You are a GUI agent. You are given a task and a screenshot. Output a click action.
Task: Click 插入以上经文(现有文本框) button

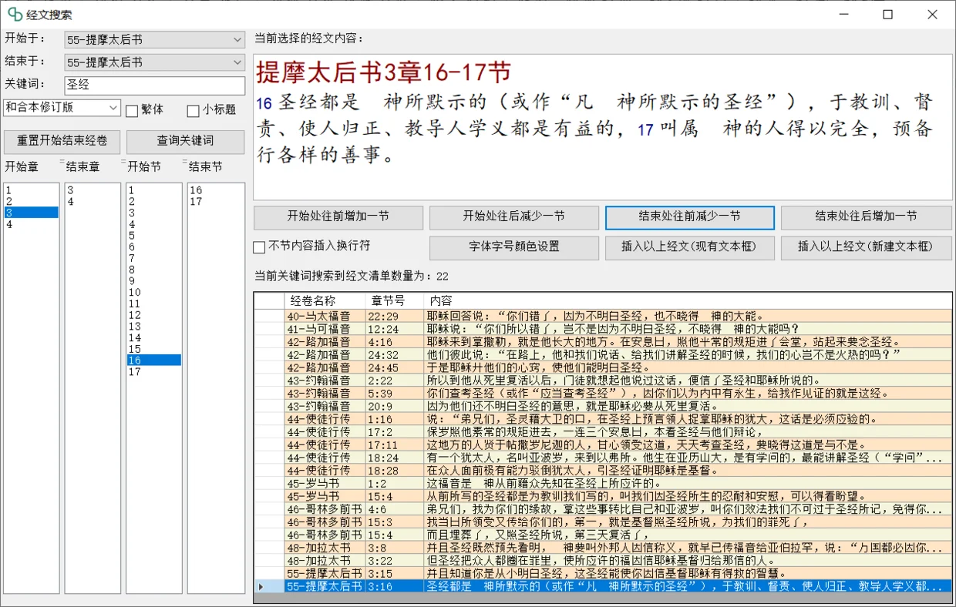click(x=690, y=247)
